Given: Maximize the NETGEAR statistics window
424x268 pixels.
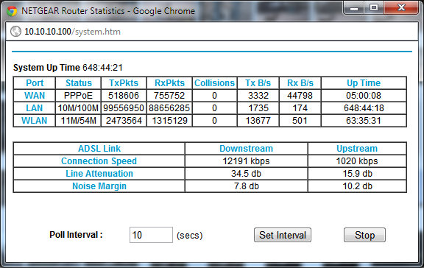Looking at the screenshot, I should (374, 8).
